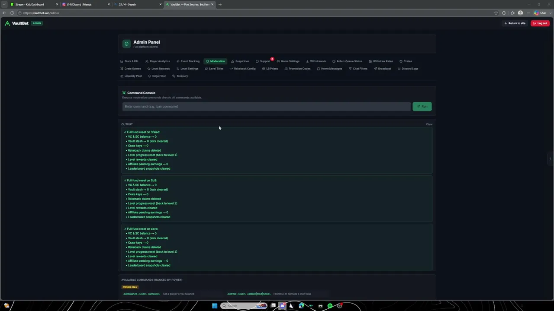Click the Command Console terminal icon
The width and height of the screenshot is (554, 311).
click(124, 93)
